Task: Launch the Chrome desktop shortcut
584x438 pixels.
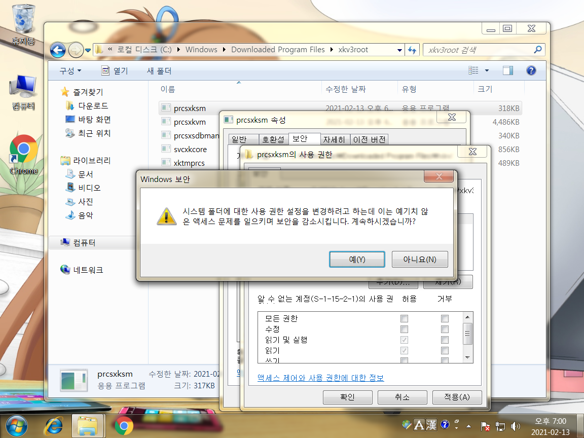Action: point(23,155)
